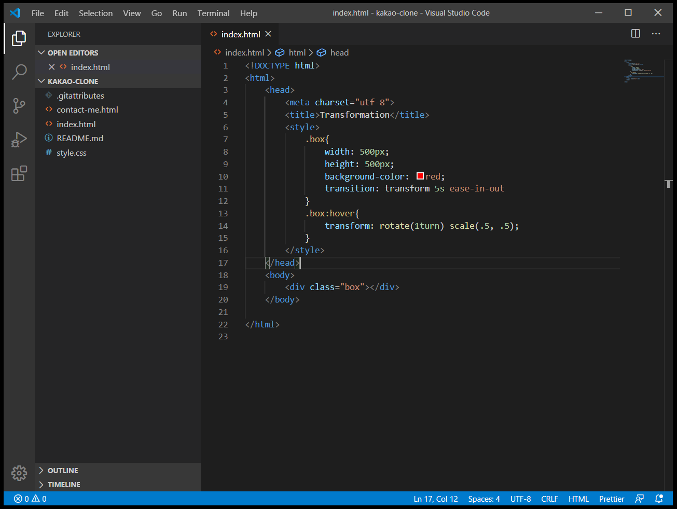The height and width of the screenshot is (509, 677).
Task: Change the HTML language mode
Action: tap(578, 499)
